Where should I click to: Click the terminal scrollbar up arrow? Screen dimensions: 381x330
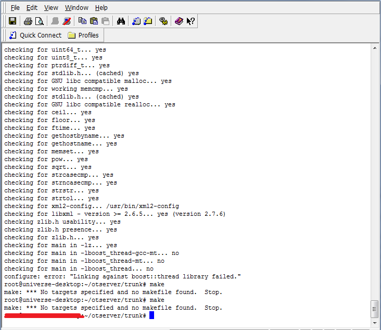tap(375, 48)
